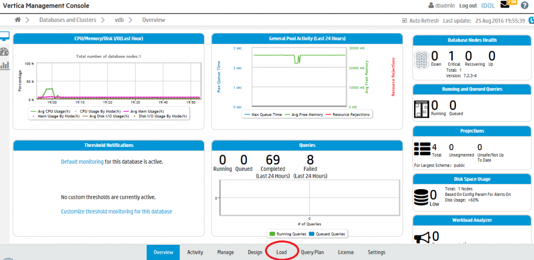Open the help question mark icon
The height and width of the screenshot is (260, 534).
pos(525,5)
